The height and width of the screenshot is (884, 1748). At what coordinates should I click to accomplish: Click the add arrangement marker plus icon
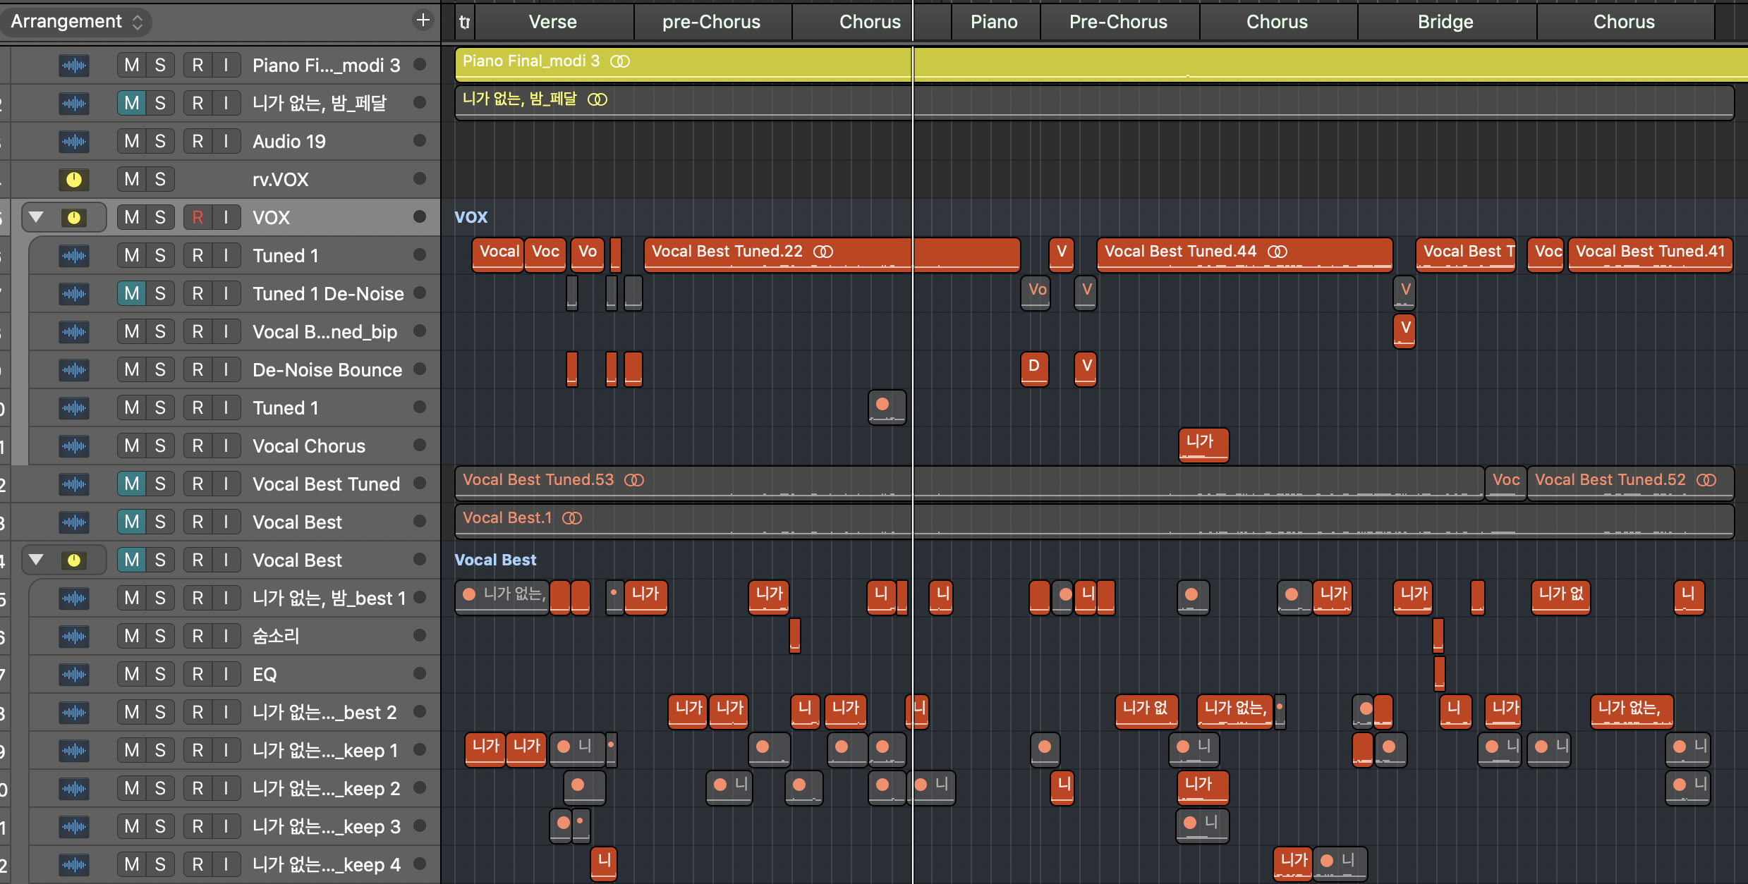(423, 20)
